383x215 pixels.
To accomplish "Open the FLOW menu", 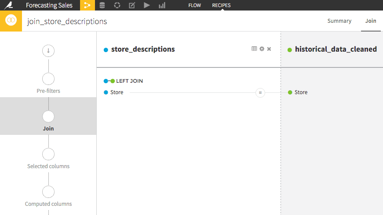I will 194,5.
